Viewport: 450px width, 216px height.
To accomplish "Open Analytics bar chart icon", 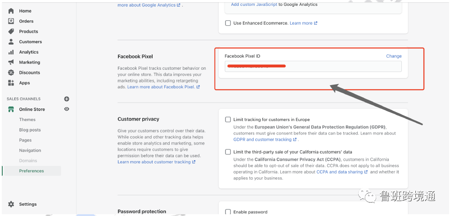I will (x=11, y=52).
